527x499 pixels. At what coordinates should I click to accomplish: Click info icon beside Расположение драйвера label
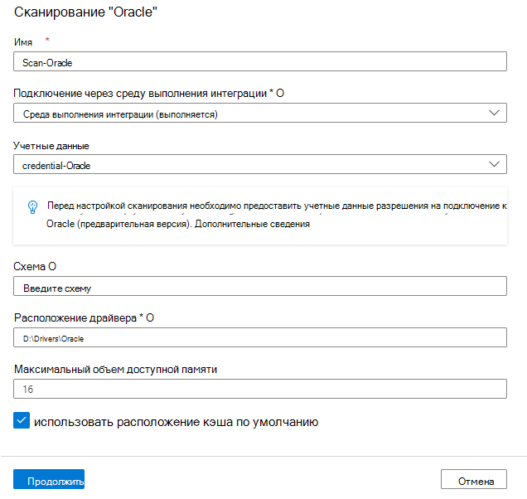(150, 317)
